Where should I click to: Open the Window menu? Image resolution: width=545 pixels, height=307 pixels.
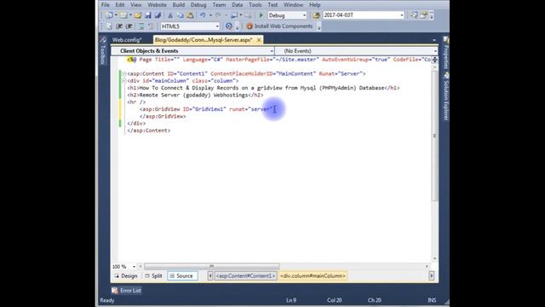(293, 5)
